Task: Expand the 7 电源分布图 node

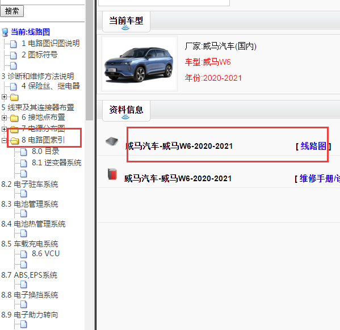Action: coord(4,129)
